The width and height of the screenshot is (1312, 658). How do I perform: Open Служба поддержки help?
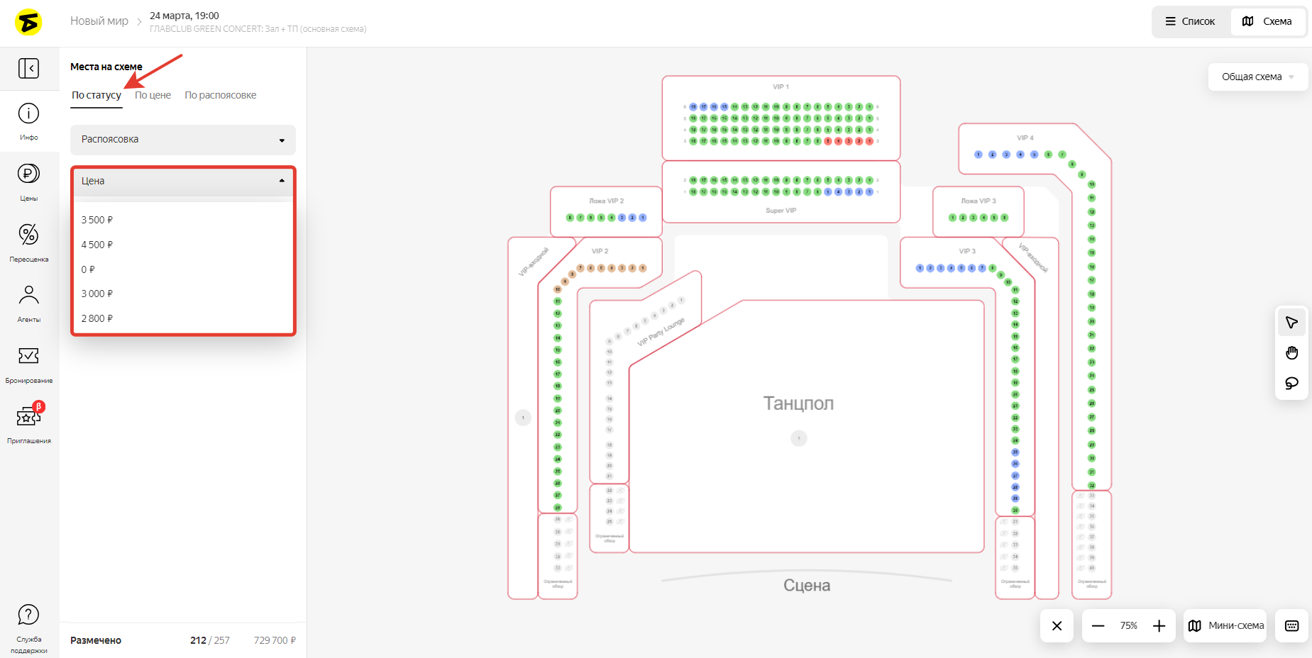(x=28, y=628)
